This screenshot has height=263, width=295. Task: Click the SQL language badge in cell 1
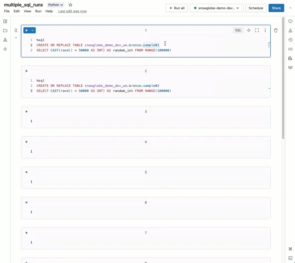pos(238,30)
